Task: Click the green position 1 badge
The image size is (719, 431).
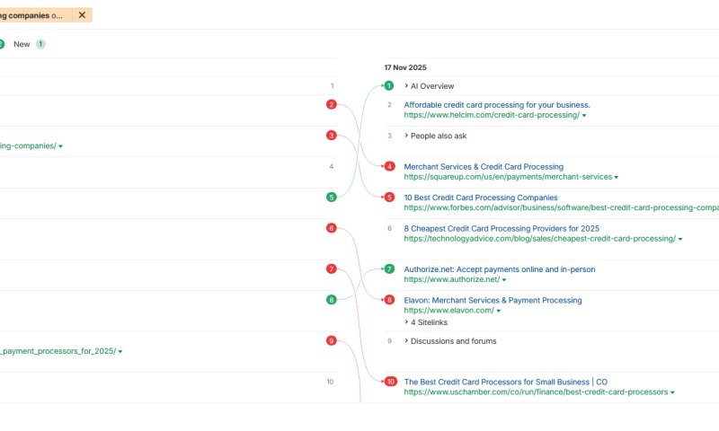Action: pyautogui.click(x=389, y=86)
